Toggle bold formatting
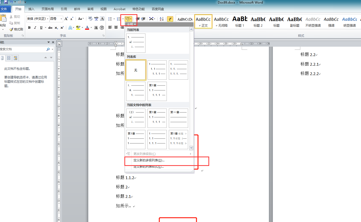Image resolution: width=361 pixels, height=222 pixels. [29, 28]
